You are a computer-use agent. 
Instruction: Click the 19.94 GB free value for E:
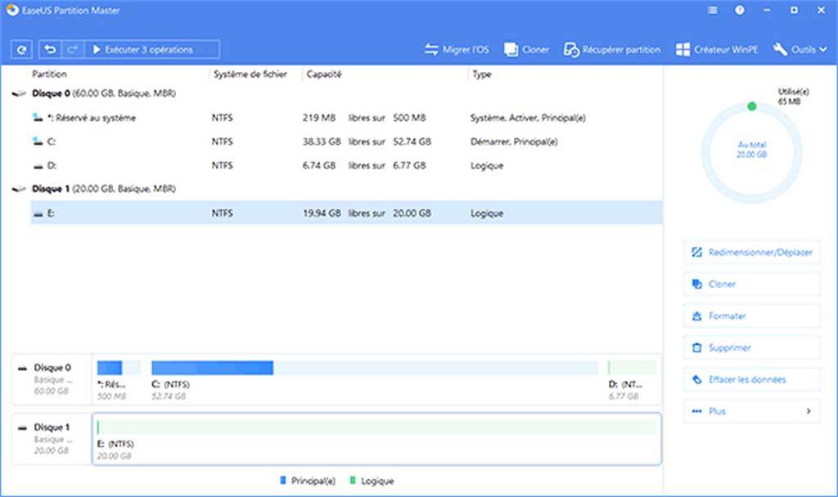[x=321, y=213]
